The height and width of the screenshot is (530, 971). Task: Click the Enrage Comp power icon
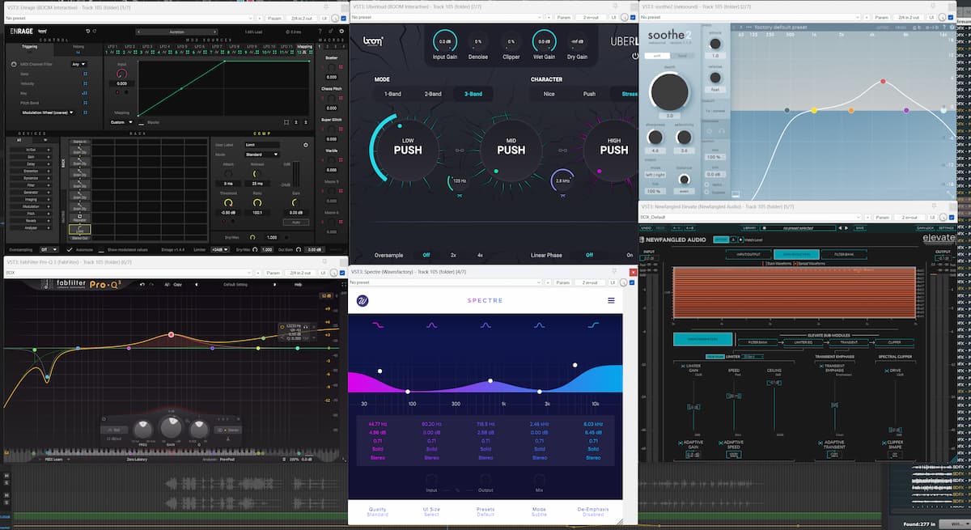(305, 145)
